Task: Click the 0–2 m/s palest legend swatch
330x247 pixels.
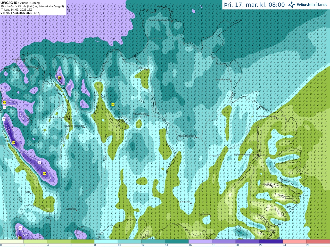Action: pyautogui.click(x=12, y=242)
